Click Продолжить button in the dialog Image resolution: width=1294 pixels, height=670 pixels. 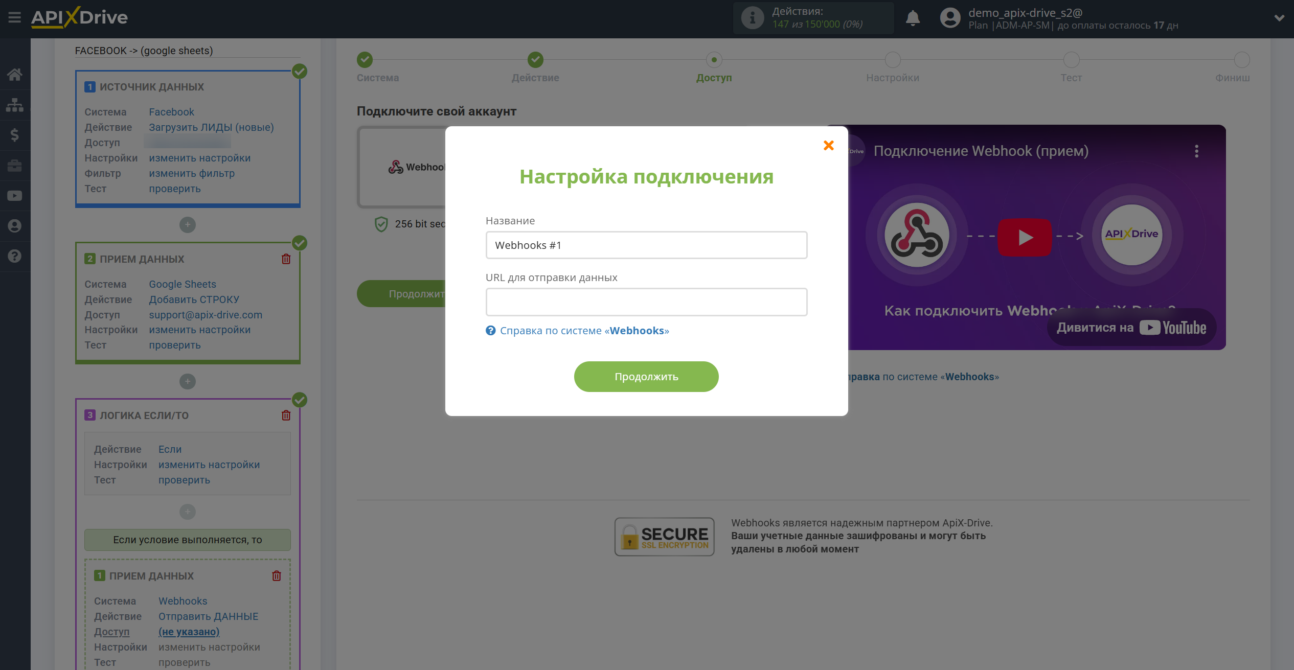[646, 377]
